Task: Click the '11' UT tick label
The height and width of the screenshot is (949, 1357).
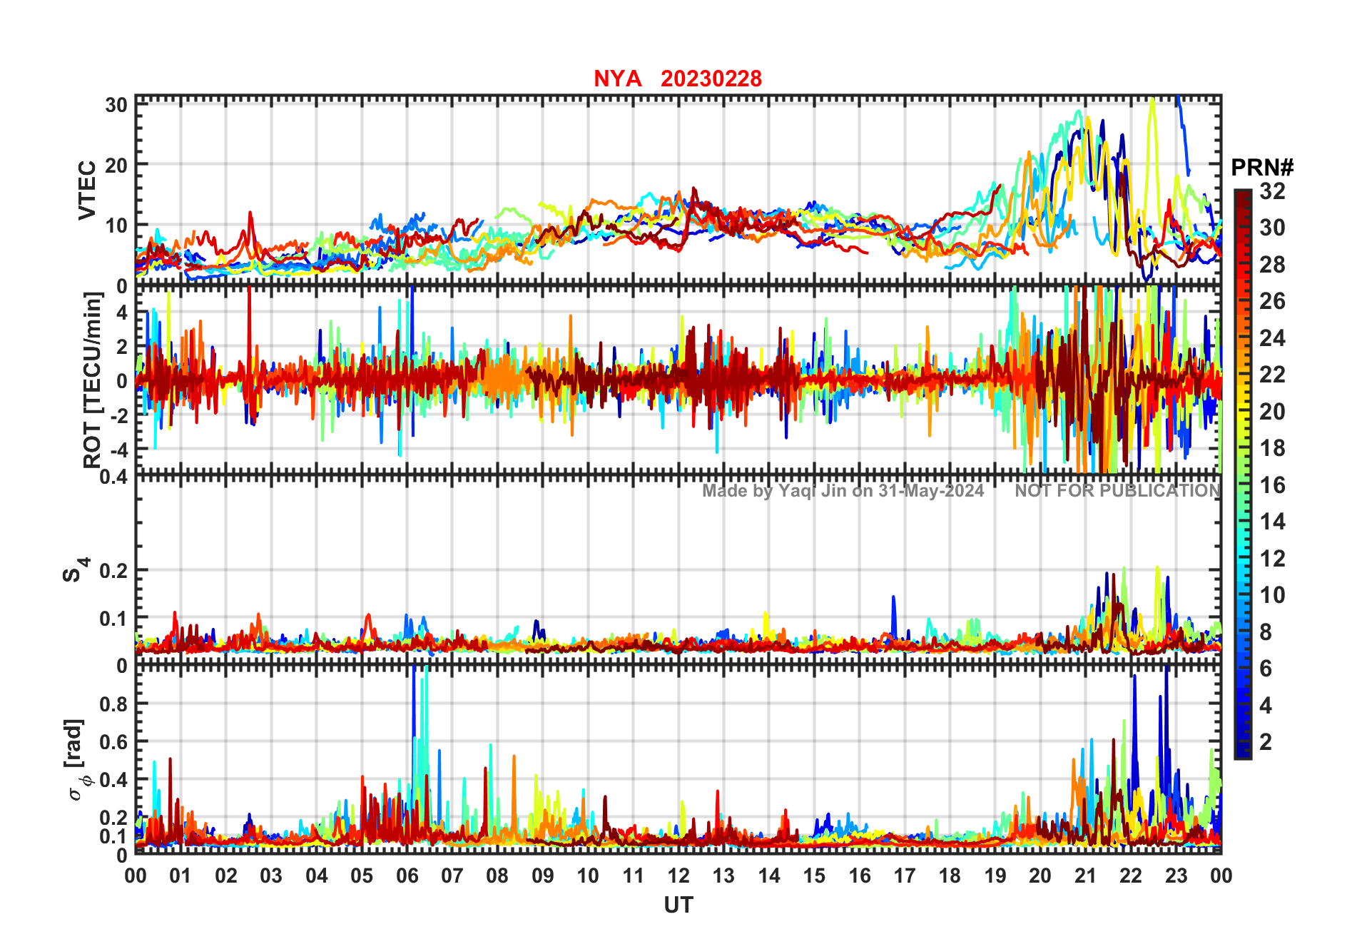Action: (x=633, y=876)
